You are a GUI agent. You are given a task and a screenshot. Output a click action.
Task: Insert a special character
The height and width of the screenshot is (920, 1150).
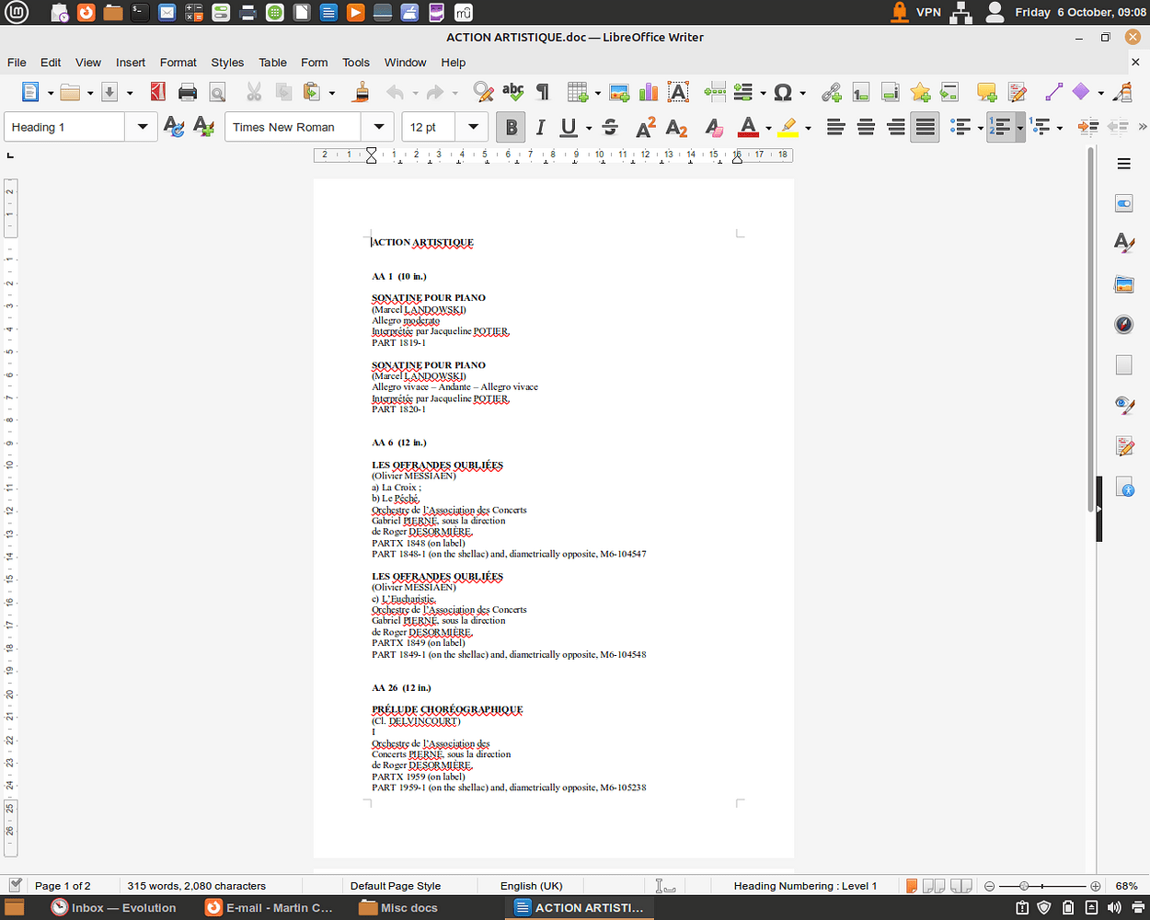coord(781,92)
